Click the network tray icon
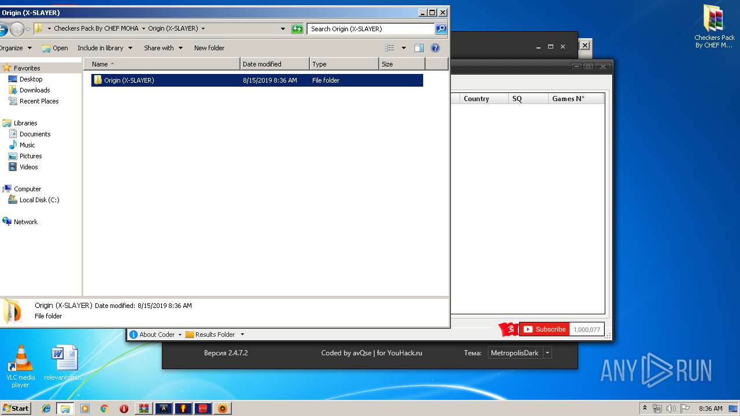Image resolution: width=740 pixels, height=416 pixels. (658, 408)
